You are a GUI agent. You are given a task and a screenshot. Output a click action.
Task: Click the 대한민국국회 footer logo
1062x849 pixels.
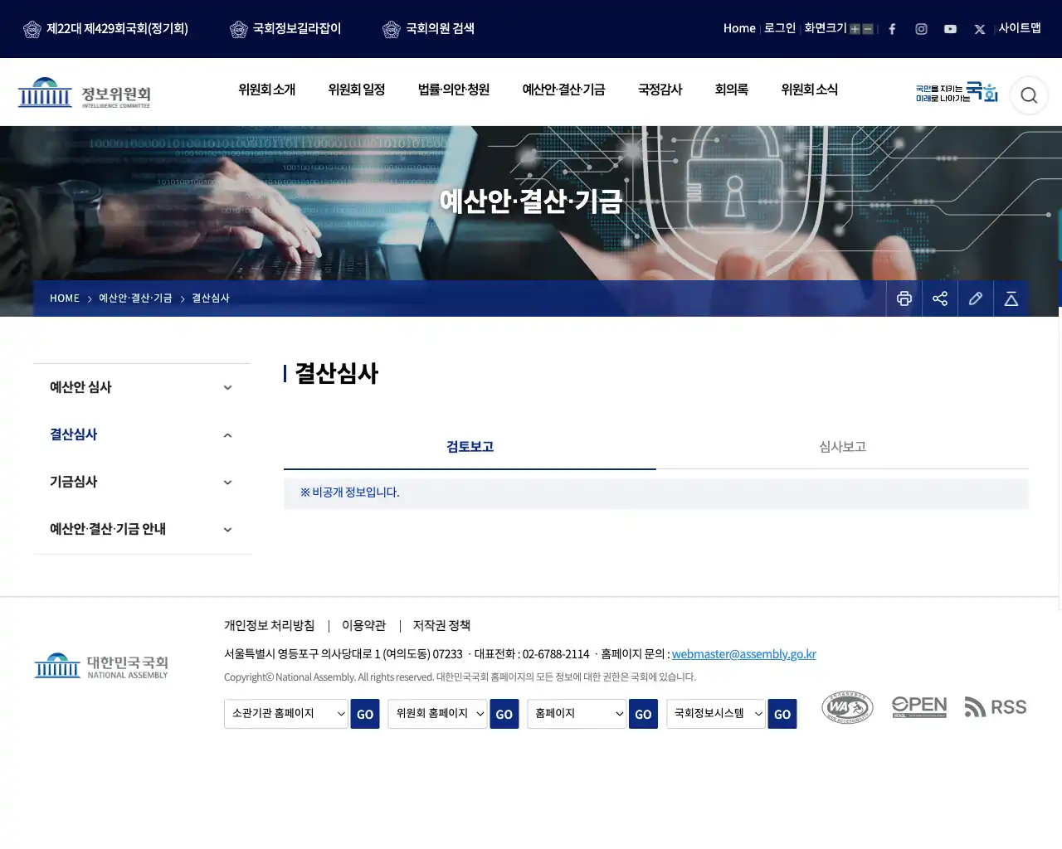click(101, 666)
